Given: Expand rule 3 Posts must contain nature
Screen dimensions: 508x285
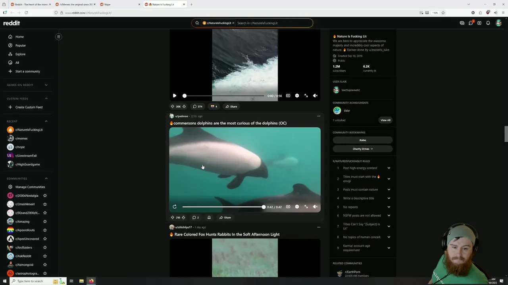Looking at the screenshot, I should click(363, 190).
